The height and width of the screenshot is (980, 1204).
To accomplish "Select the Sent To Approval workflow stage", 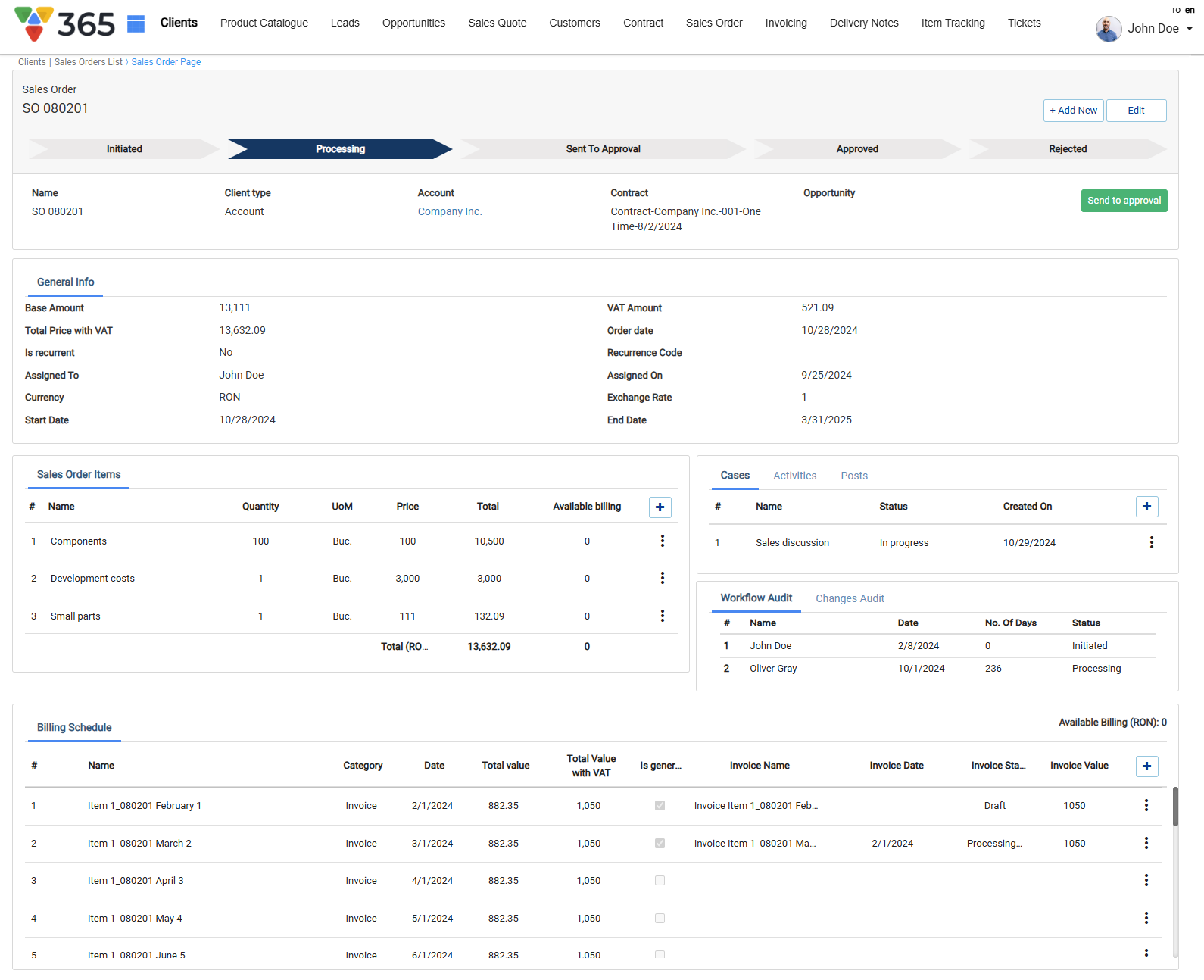I will pyautogui.click(x=603, y=149).
